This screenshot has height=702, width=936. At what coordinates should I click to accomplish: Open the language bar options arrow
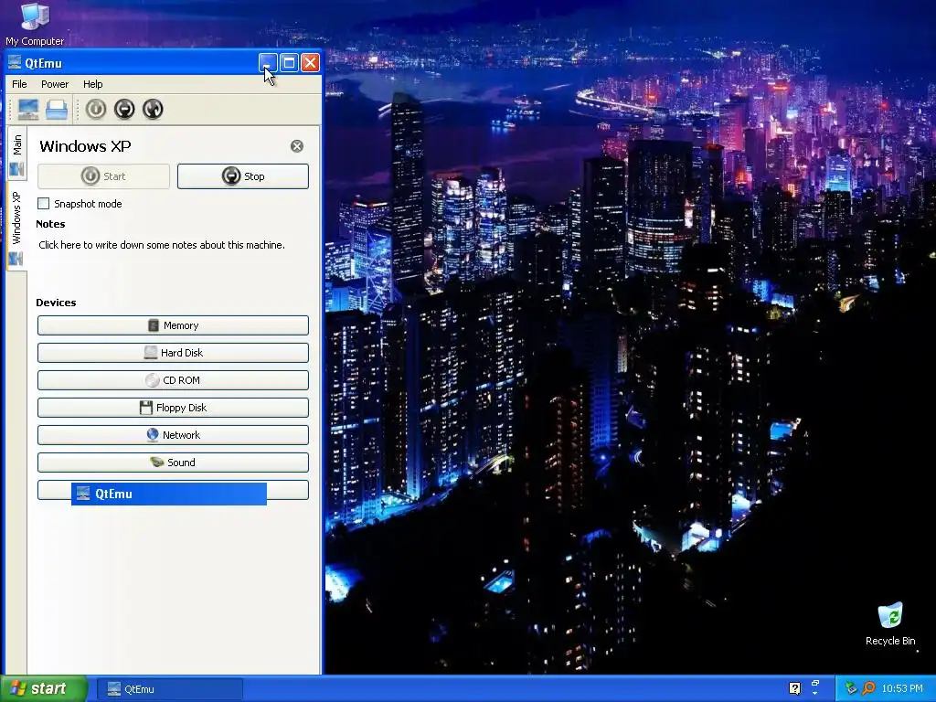coord(815,694)
